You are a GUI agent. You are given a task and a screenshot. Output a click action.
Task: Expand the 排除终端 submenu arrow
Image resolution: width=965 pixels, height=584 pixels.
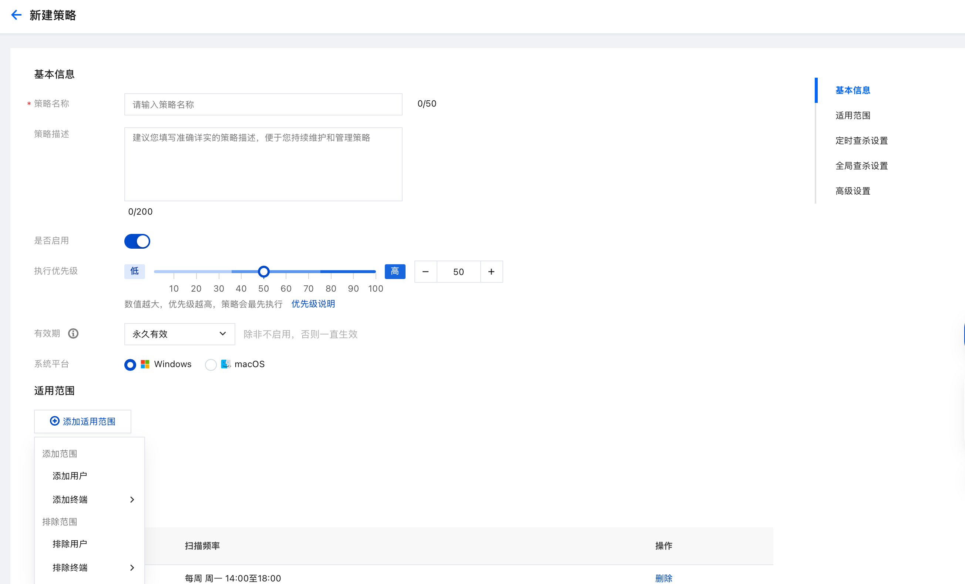pos(132,568)
